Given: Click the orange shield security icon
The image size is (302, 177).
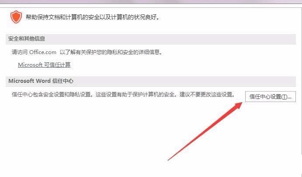Looking at the screenshot, I should [x=16, y=17].
